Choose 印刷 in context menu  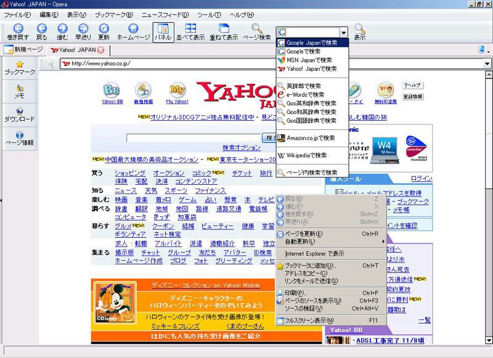tap(330, 293)
